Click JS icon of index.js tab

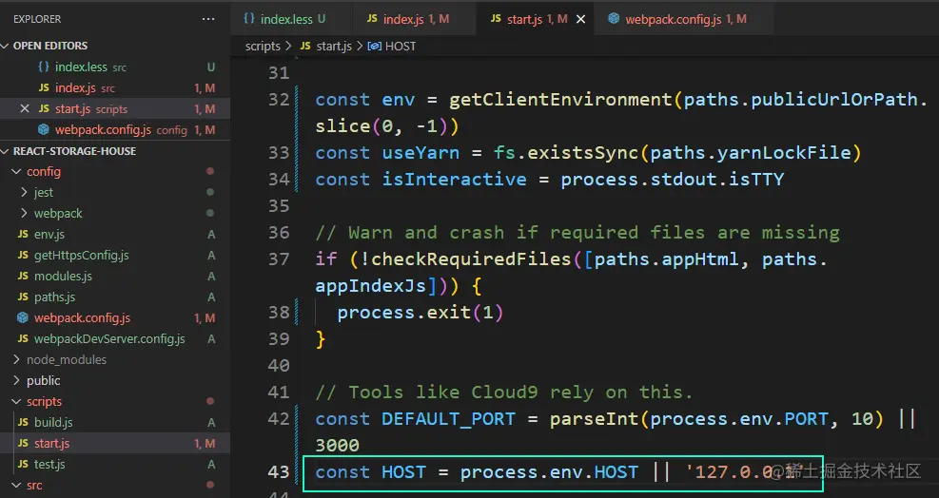click(372, 19)
